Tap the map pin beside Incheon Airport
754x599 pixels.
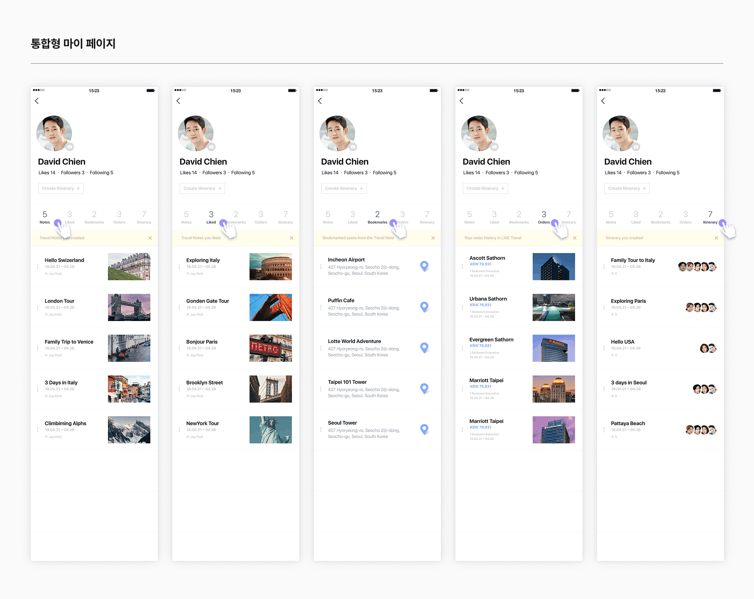(424, 266)
